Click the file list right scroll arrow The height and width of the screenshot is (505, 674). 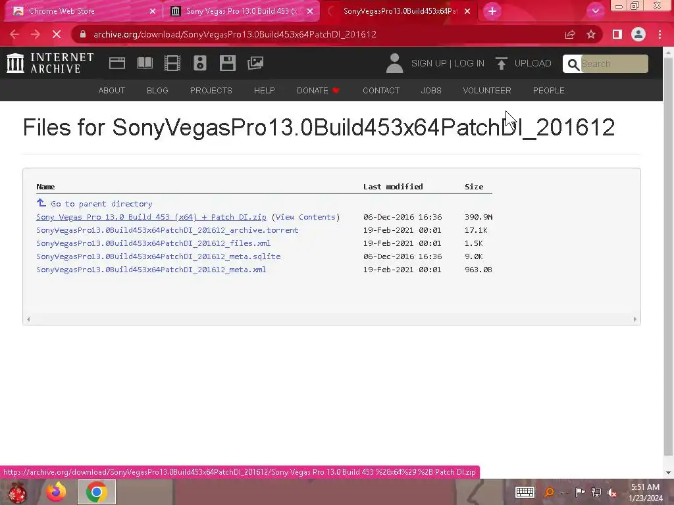tap(635, 319)
